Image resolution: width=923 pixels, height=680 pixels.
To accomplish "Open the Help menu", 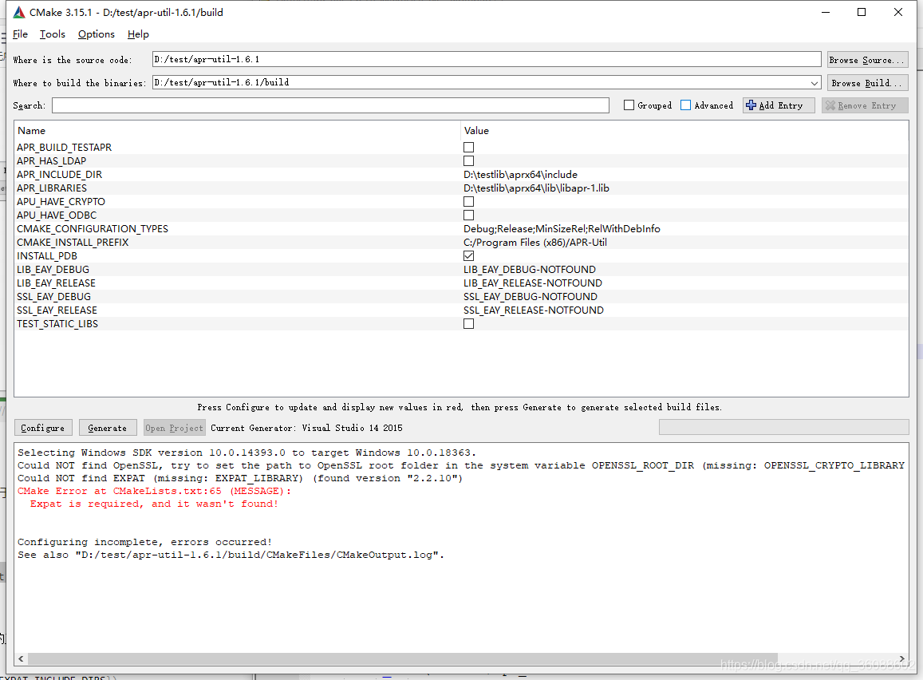I will tap(138, 34).
